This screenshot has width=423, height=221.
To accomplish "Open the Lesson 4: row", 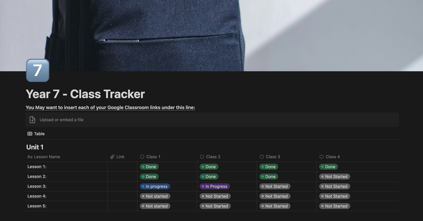I will tap(37, 196).
